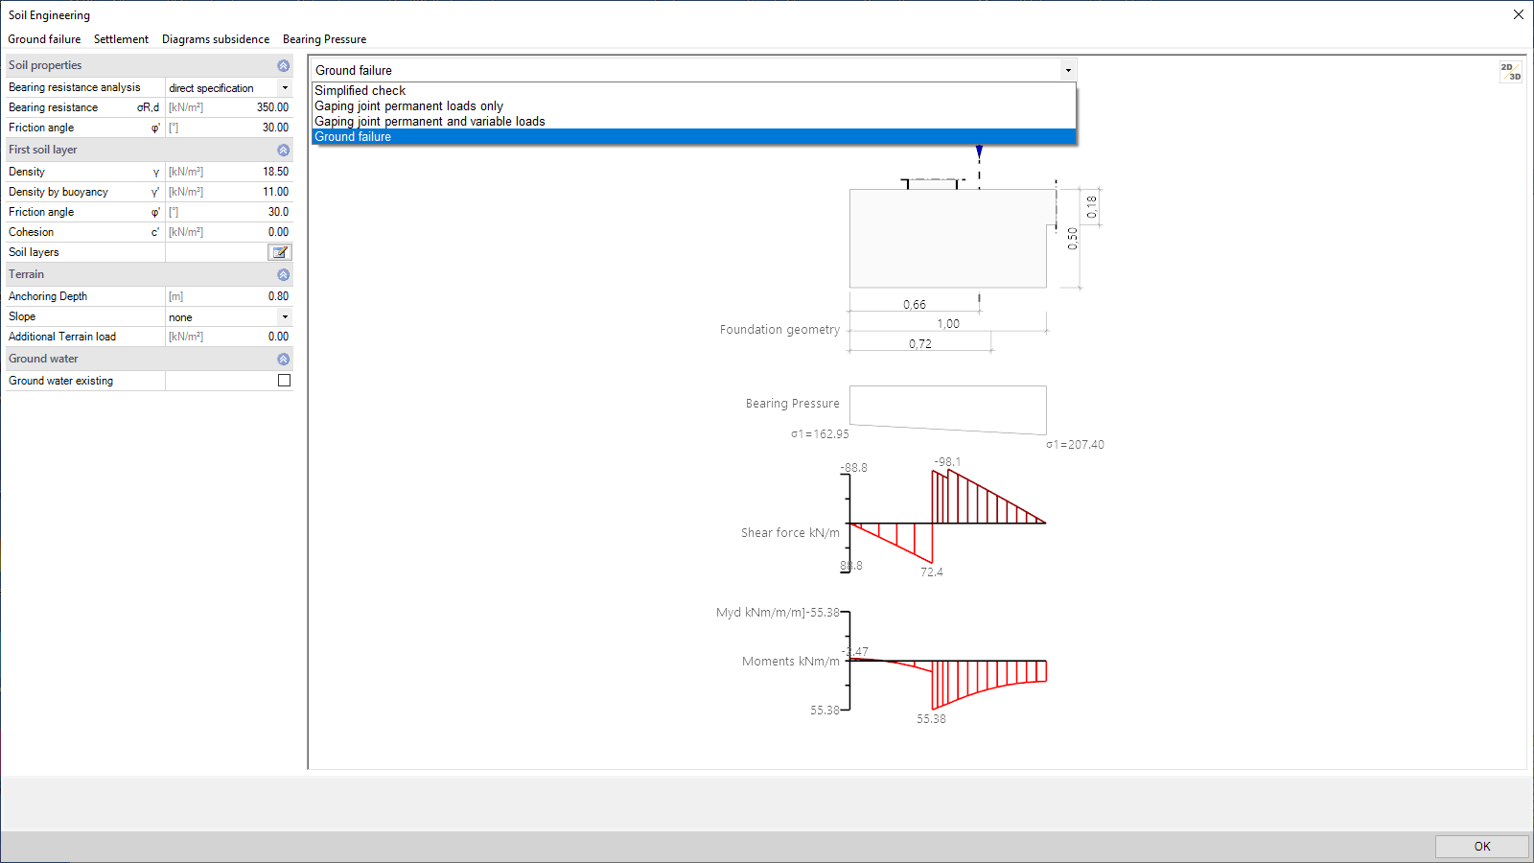Viewport: 1534px width, 863px height.
Task: Click the Shear force kN/m label
Action: 790,532
